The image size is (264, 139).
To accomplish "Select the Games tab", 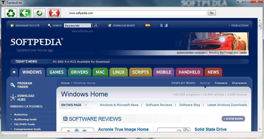I will (x=57, y=72).
